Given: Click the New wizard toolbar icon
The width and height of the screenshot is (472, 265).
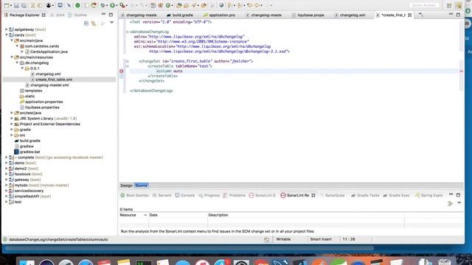Looking at the screenshot, I should (7, 5).
